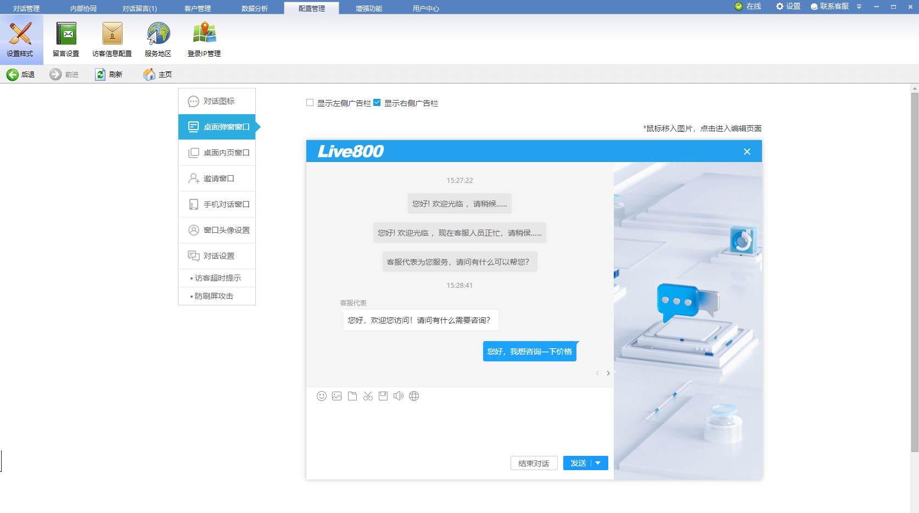Click the 发送 send button
The width and height of the screenshot is (919, 513).
pos(579,463)
